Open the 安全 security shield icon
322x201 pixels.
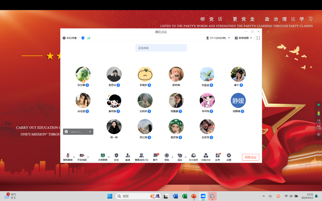116,156
